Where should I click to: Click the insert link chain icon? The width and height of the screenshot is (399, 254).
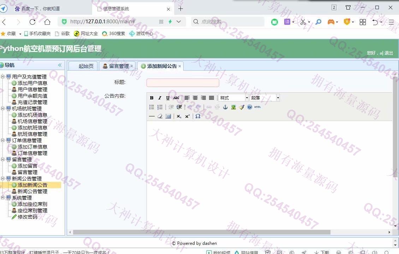[x=209, y=107]
